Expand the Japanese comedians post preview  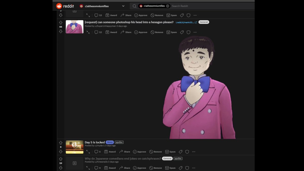click(88, 168)
